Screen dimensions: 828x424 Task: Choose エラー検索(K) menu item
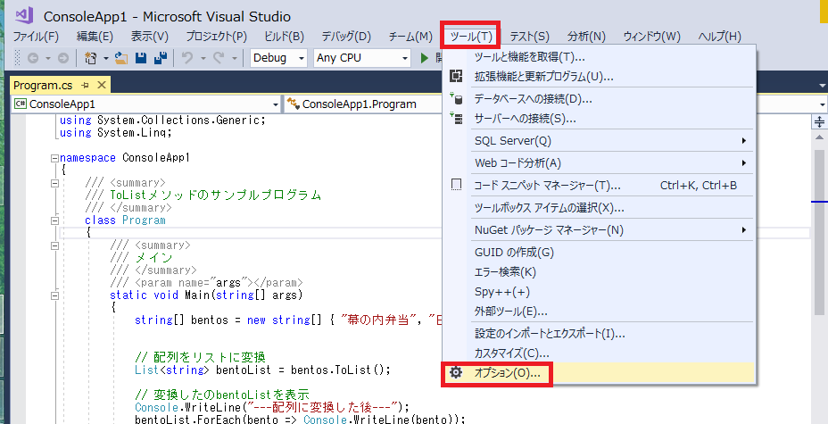point(600,272)
